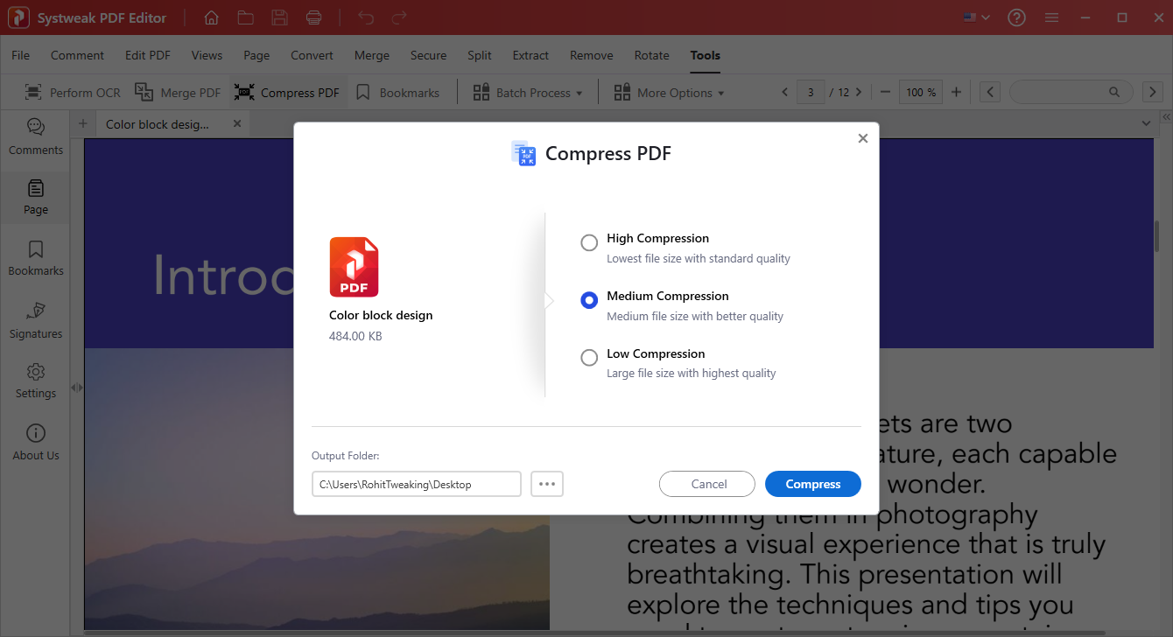This screenshot has width=1173, height=637.
Task: Select High Compression option
Action: [x=588, y=242]
